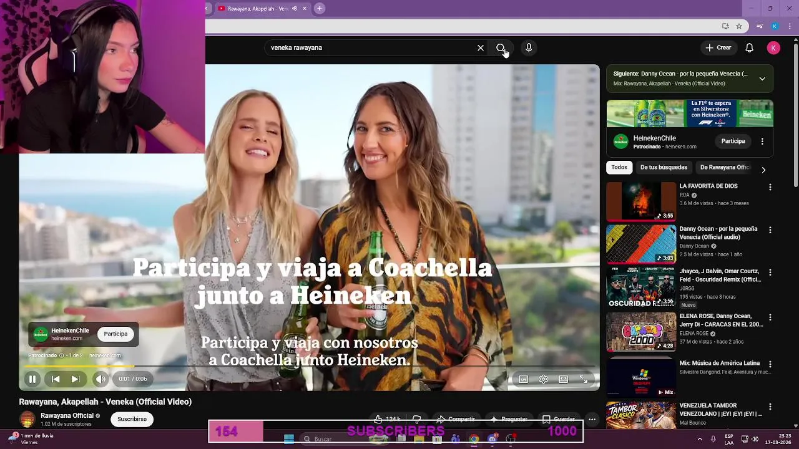Toggle subtitles in the video player

(x=524, y=379)
